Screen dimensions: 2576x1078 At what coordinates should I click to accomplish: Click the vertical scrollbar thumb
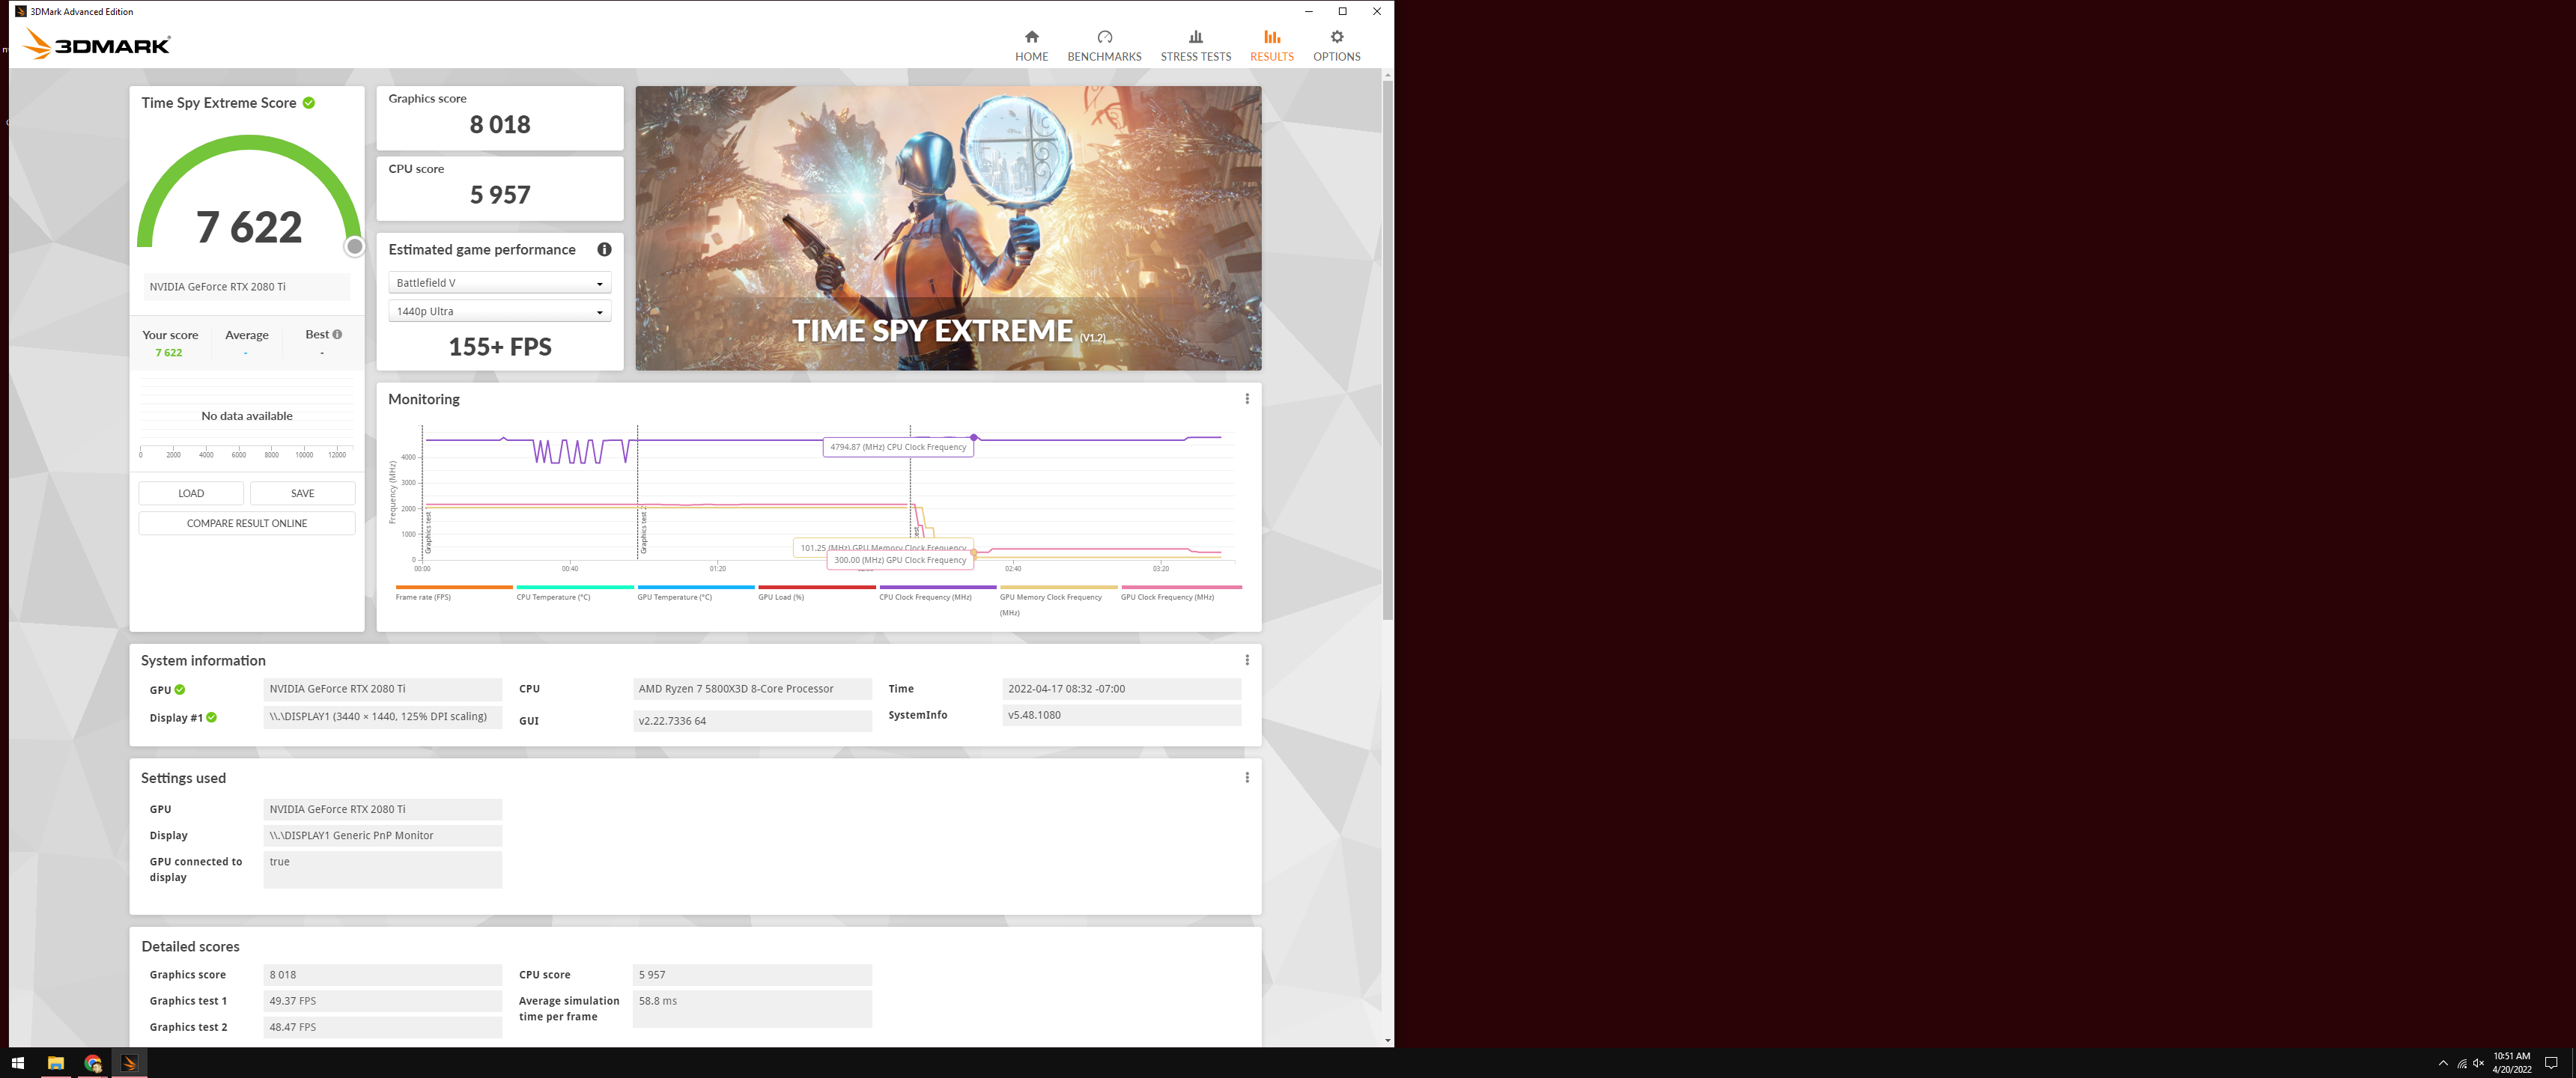pos(1387,350)
